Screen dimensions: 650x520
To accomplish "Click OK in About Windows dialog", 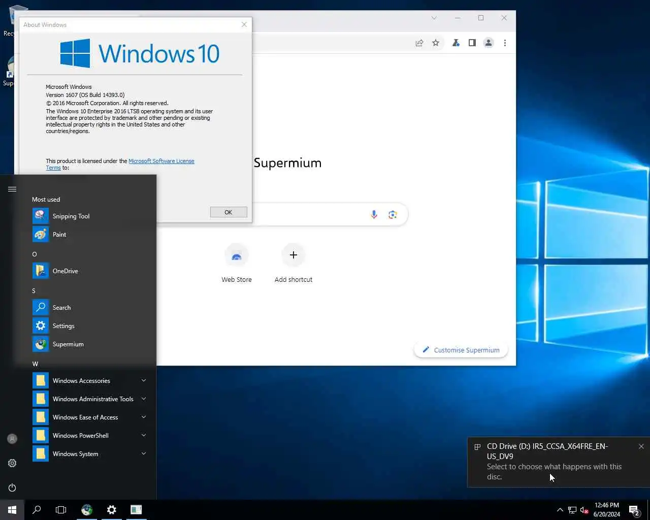I will click(229, 212).
